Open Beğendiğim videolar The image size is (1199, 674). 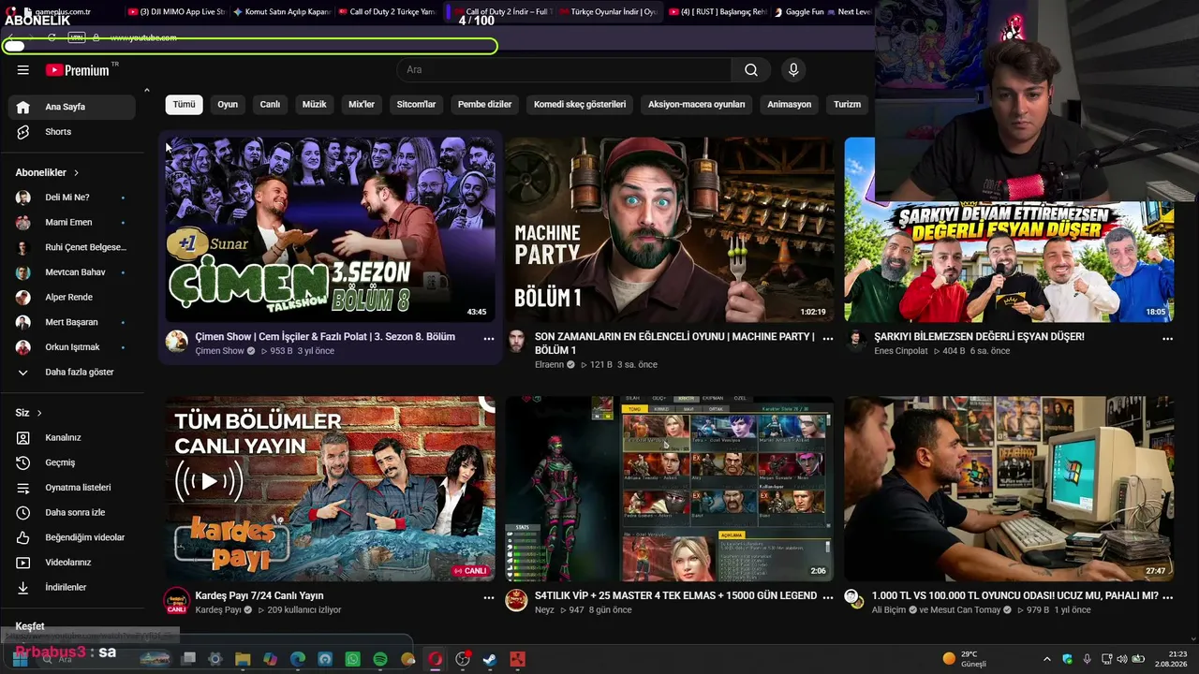click(71, 537)
